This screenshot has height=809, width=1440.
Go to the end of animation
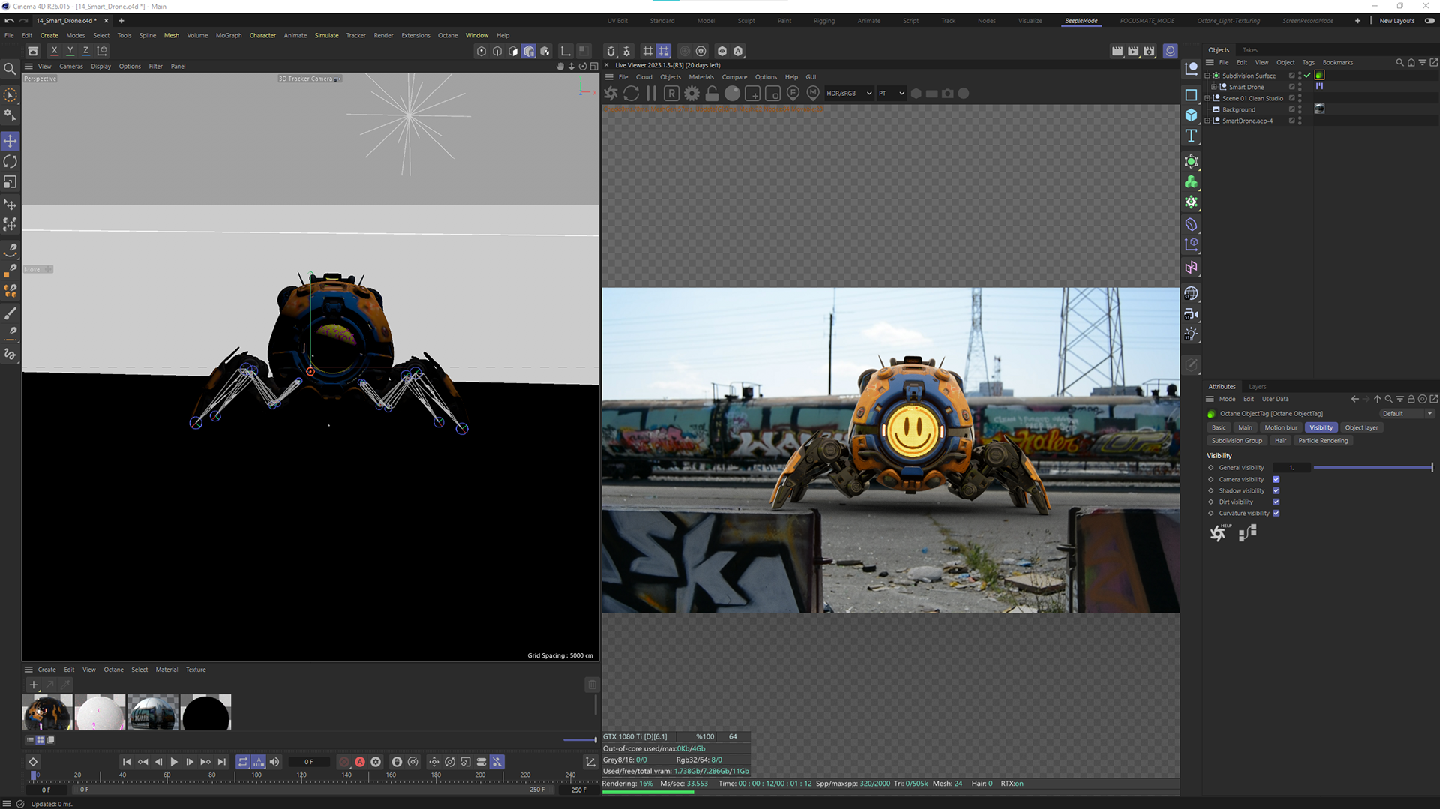tap(221, 762)
